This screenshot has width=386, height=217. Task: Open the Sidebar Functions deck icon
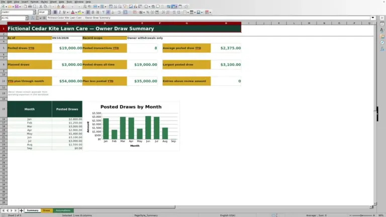coord(382,49)
